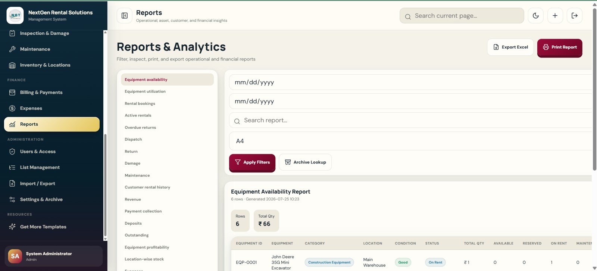Select the Equipment utilization report

(x=167, y=91)
